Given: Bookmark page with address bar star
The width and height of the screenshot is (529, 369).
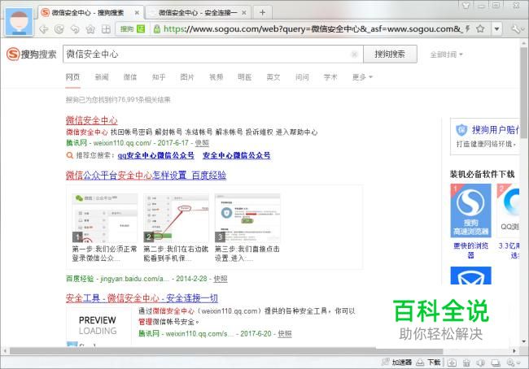Looking at the screenshot, I should point(480,29).
